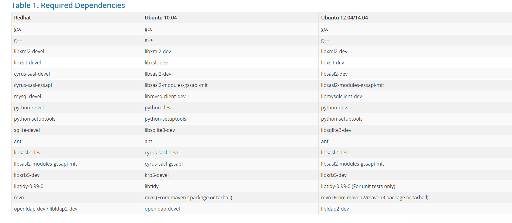Screen dimensions: 512x223
Task: Click the plain "libtidy" cell
Action: (151, 186)
